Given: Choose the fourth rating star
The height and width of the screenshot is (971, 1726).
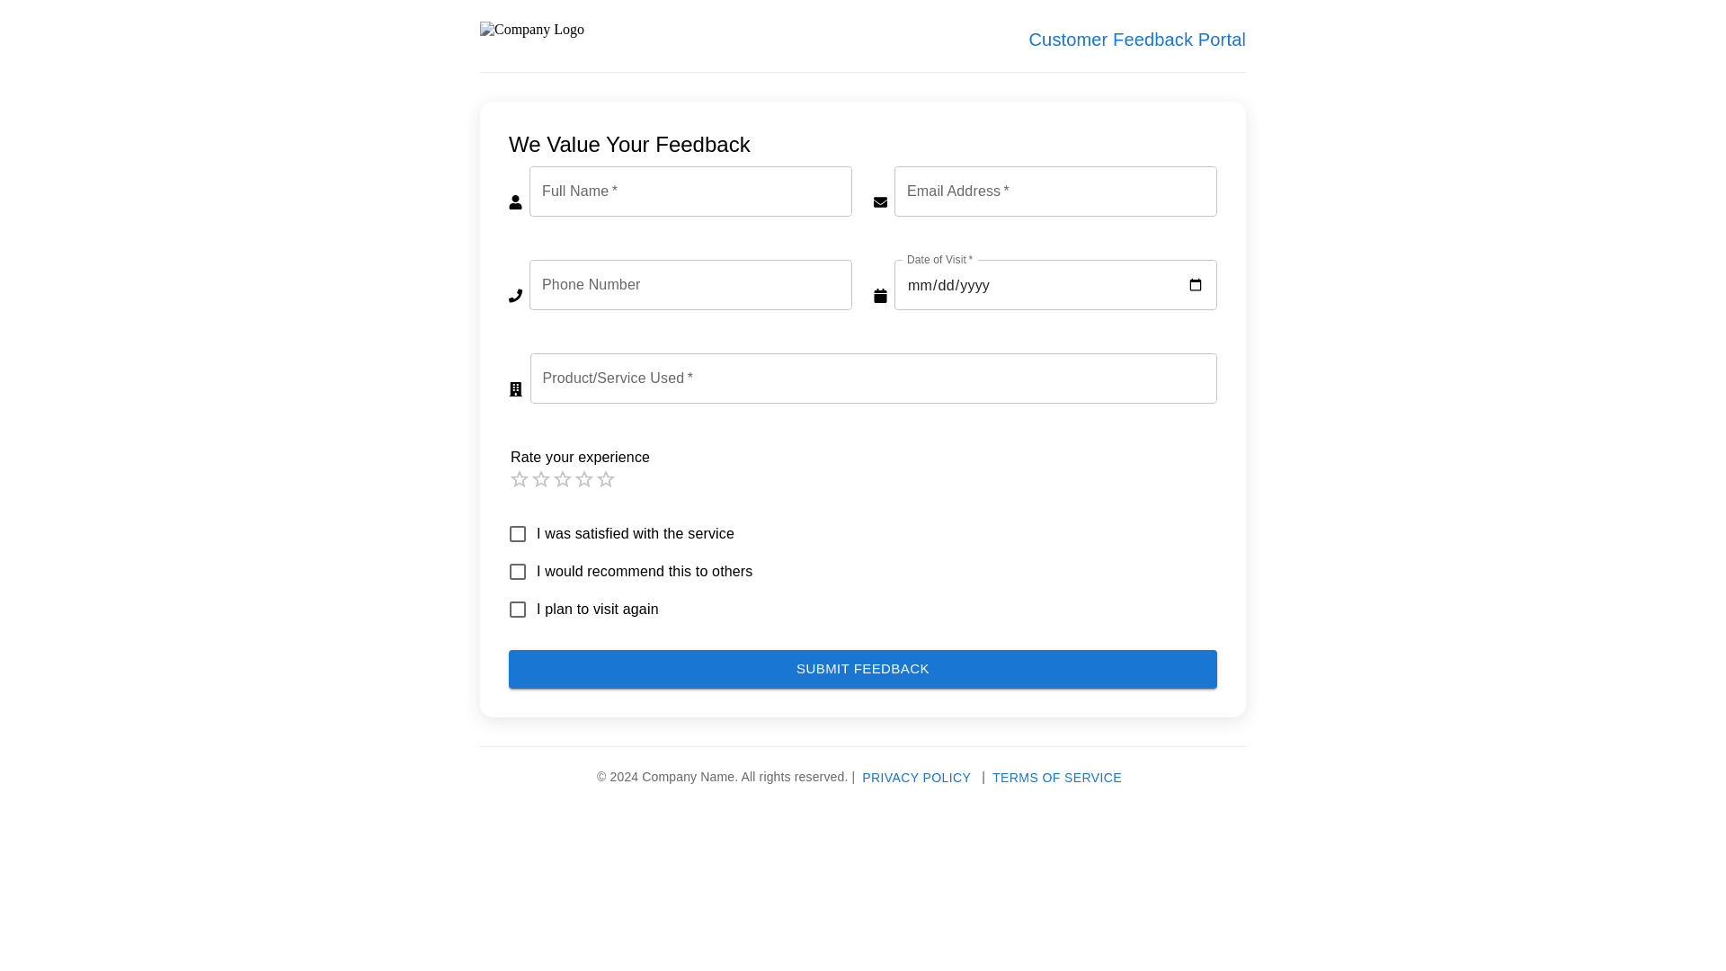Looking at the screenshot, I should (584, 479).
